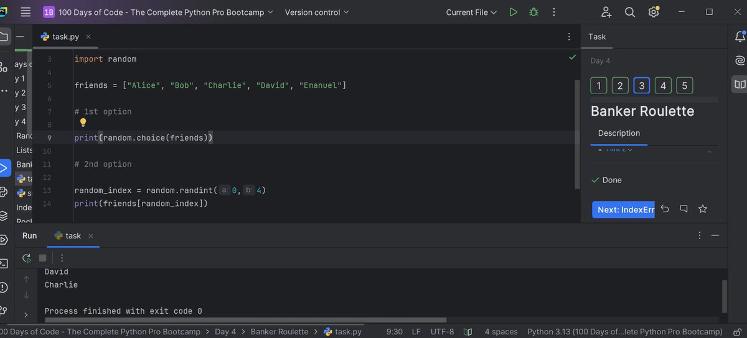
Task: Change line separator LF
Action: click(416, 332)
